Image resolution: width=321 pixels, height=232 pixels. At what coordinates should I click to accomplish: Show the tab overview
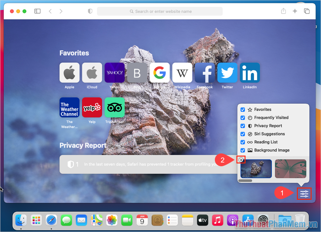pos(307,11)
